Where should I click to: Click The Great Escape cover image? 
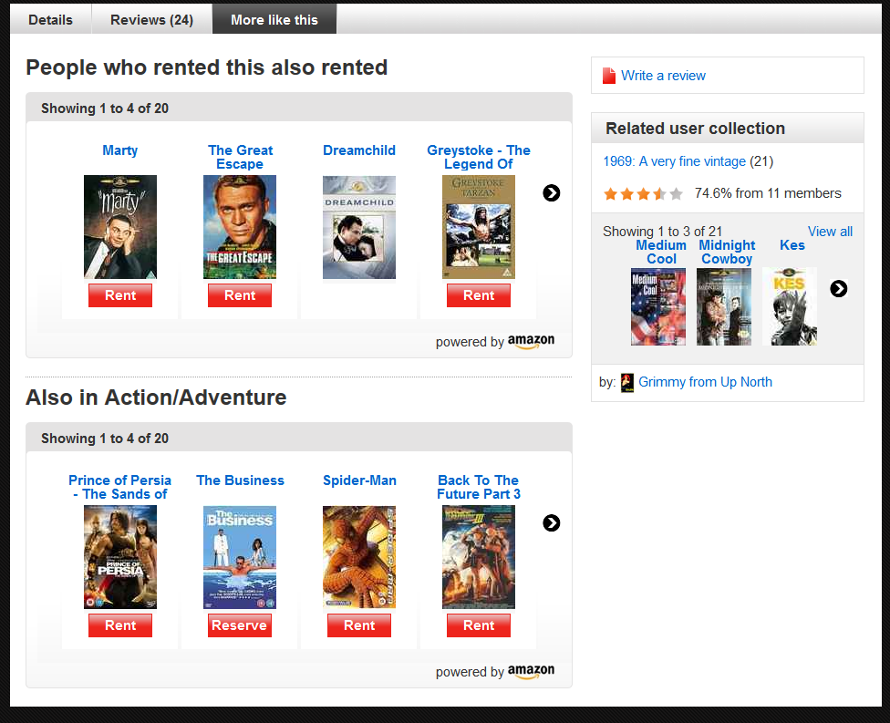point(240,227)
